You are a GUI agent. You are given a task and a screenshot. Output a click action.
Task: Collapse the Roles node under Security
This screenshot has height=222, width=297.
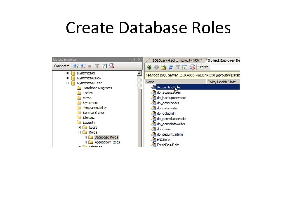(79, 132)
